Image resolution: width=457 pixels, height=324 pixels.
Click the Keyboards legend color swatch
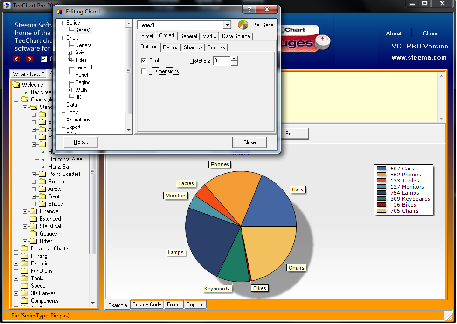coord(381,199)
